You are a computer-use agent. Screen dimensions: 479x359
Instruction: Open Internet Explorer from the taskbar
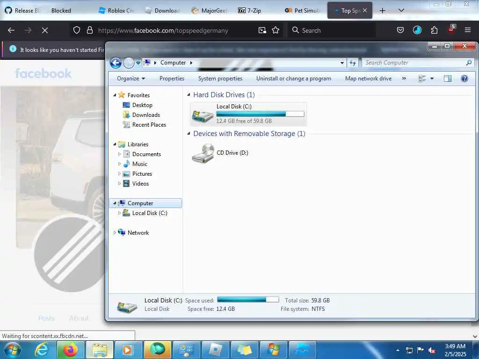pos(42,350)
